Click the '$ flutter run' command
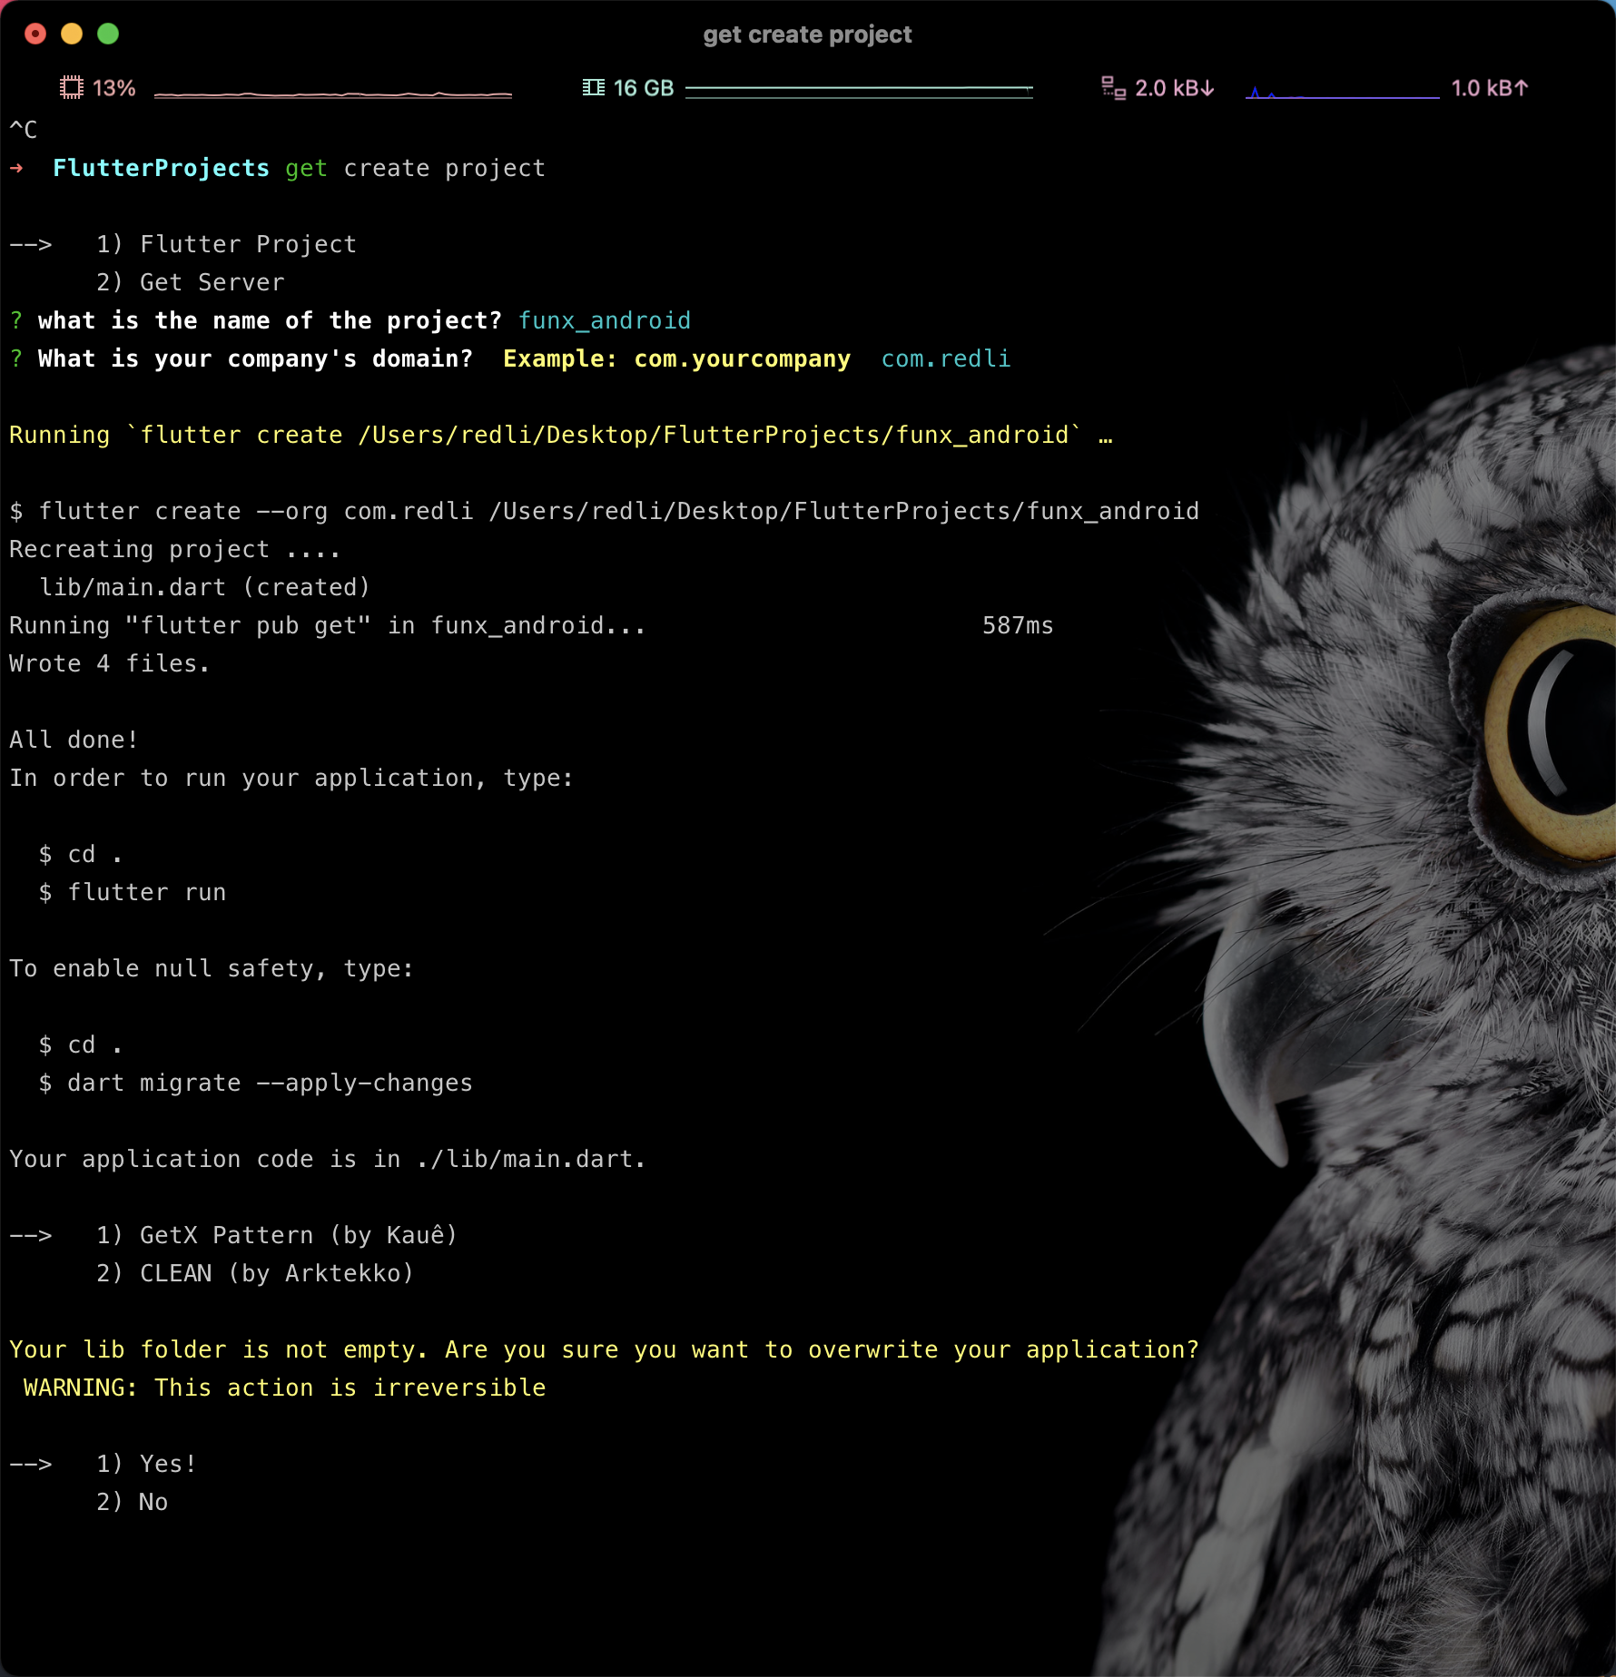This screenshot has height=1677, width=1616. click(x=133, y=893)
